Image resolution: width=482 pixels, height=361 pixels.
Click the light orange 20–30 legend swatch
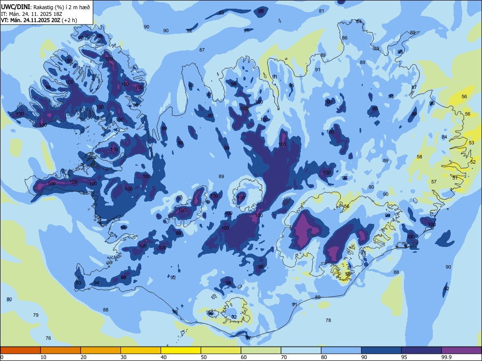[x=101, y=350]
